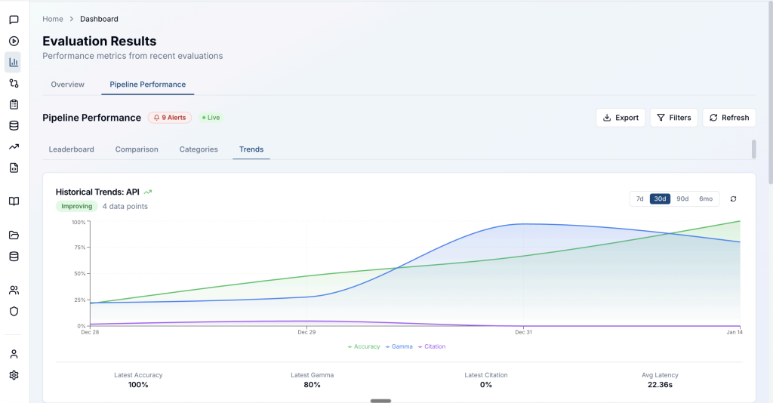Select the bar chart dashboard icon

14,62
